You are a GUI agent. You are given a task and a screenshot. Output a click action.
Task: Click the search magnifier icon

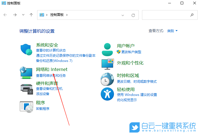click(192, 15)
